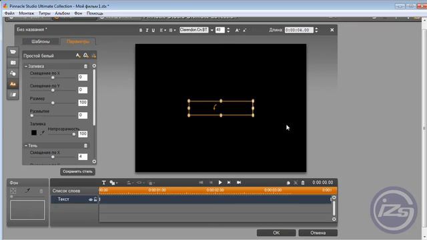Confirm with the OK button

276,233
